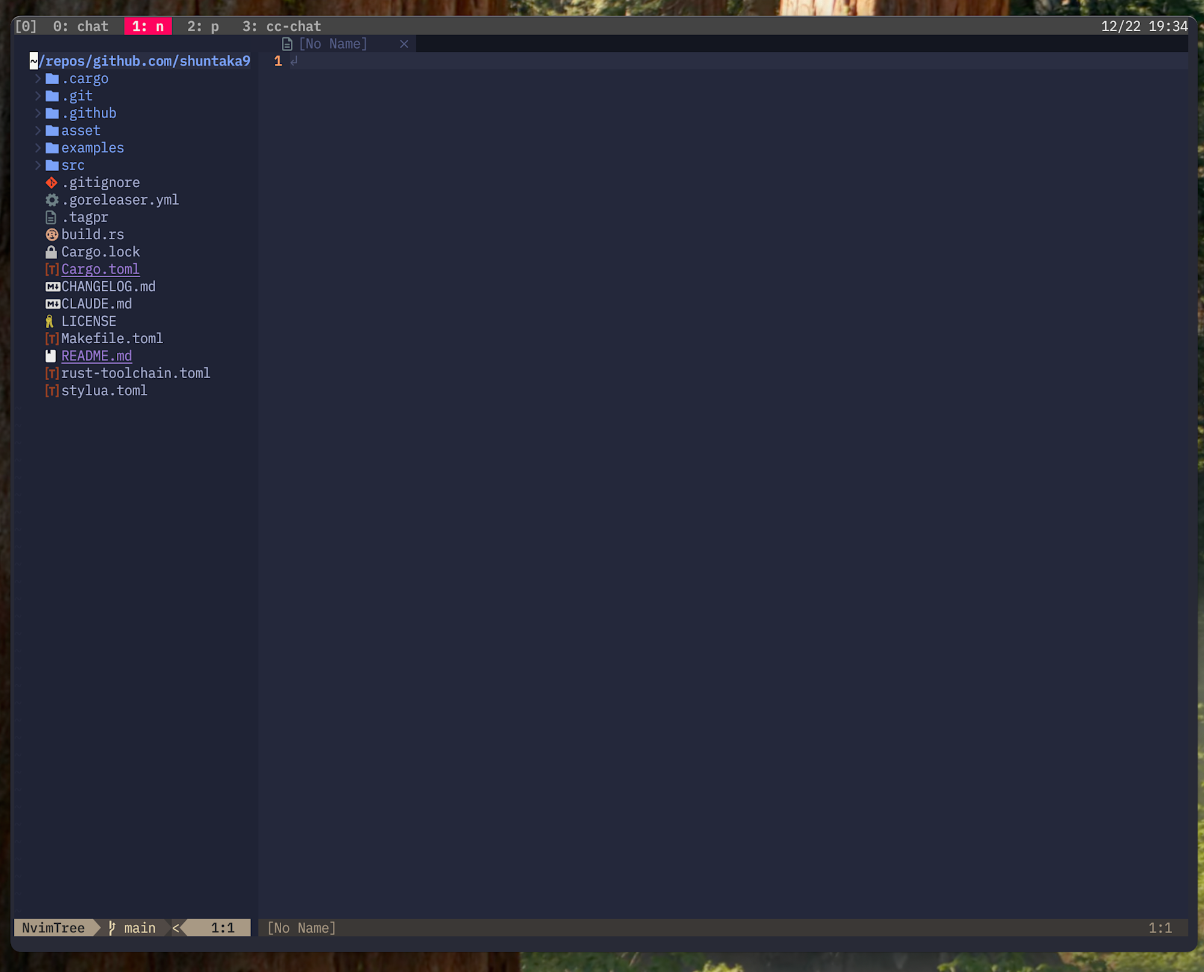
Task: Switch to tmux window 3: cc-chat
Action: click(x=281, y=26)
